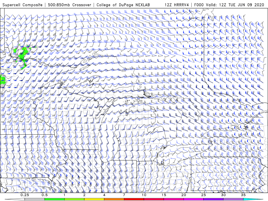This screenshot has height=201, width=268.
Task: Click the "12Z TUE JUN 09 2020" valid time
Action: point(242,5)
